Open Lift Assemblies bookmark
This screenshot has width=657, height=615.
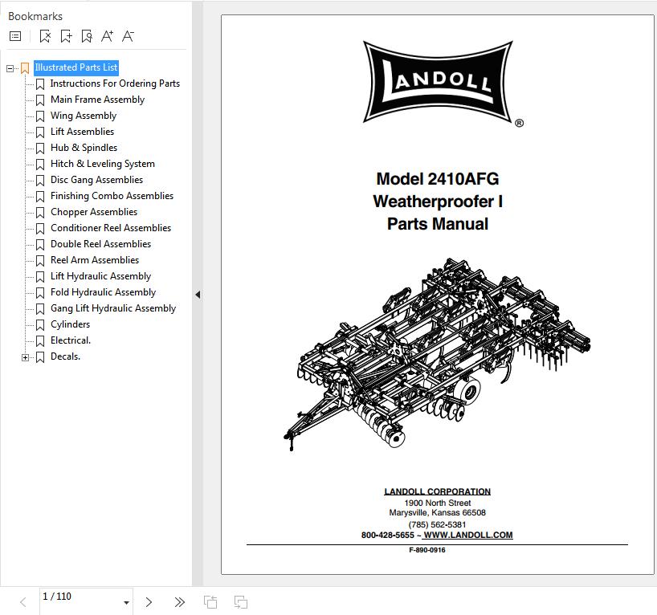click(82, 132)
